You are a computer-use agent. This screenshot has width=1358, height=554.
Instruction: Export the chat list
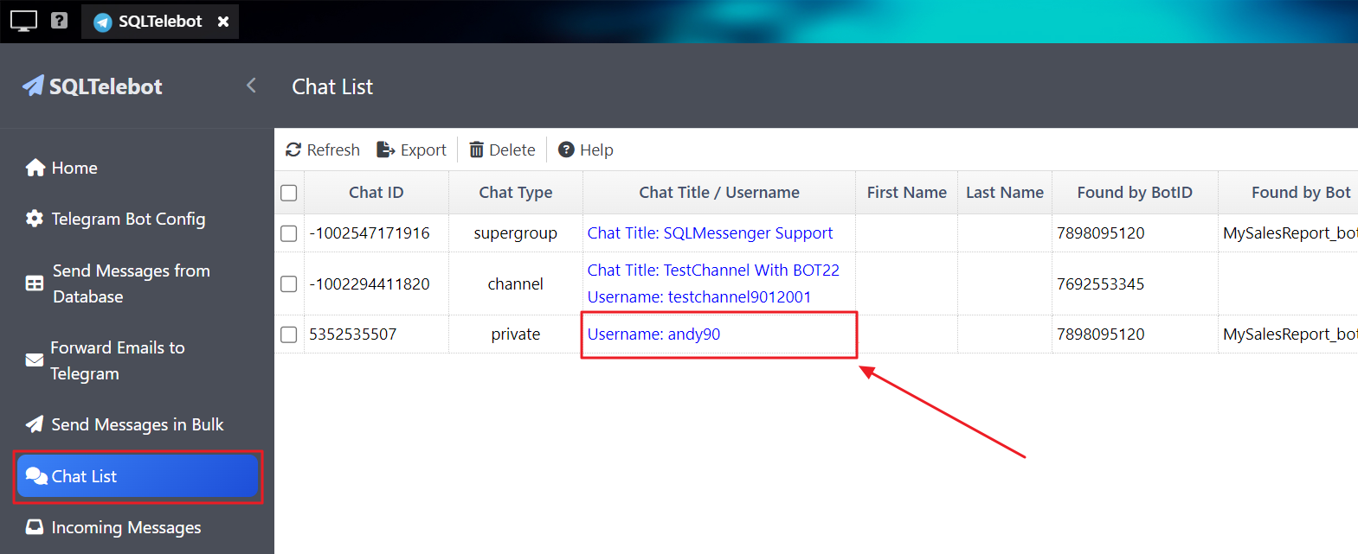click(x=412, y=150)
